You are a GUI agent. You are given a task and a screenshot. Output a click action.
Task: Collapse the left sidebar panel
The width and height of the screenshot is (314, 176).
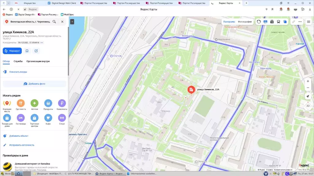pos(72,22)
